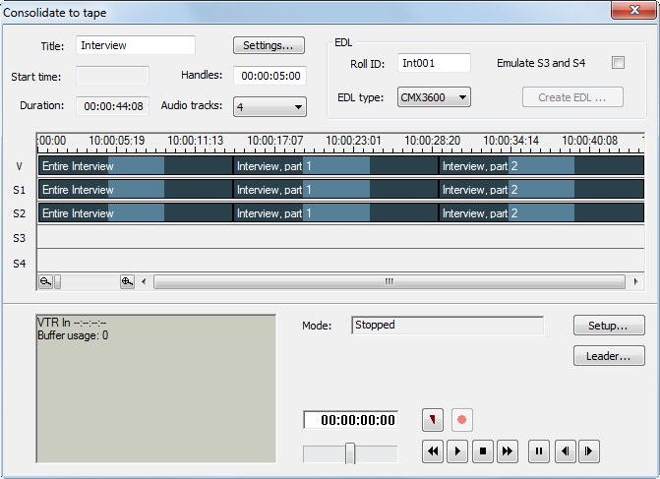Click the timeline zoom slider handle
The width and height of the screenshot is (660, 479).
tap(58, 281)
